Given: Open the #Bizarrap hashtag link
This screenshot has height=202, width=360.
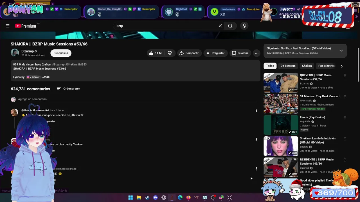Looking at the screenshot, I should pos(58,65).
